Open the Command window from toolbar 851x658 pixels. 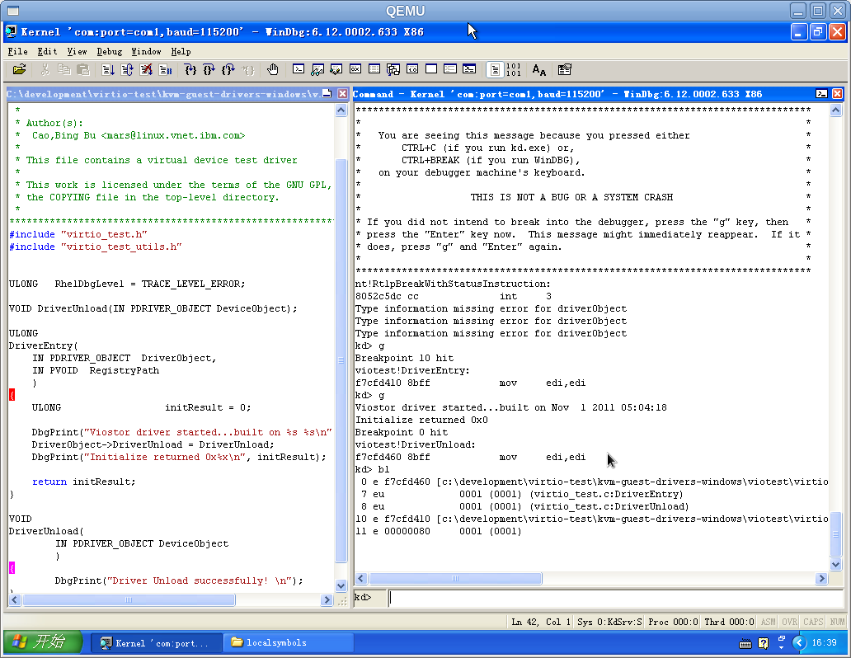click(299, 69)
